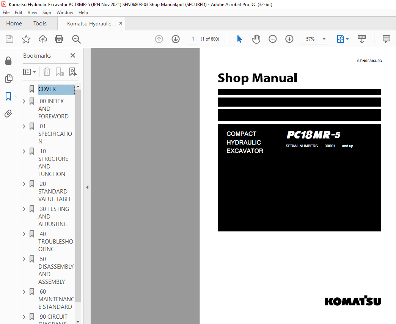Click the security lock sidebar icon
396x324 pixels.
click(8, 61)
